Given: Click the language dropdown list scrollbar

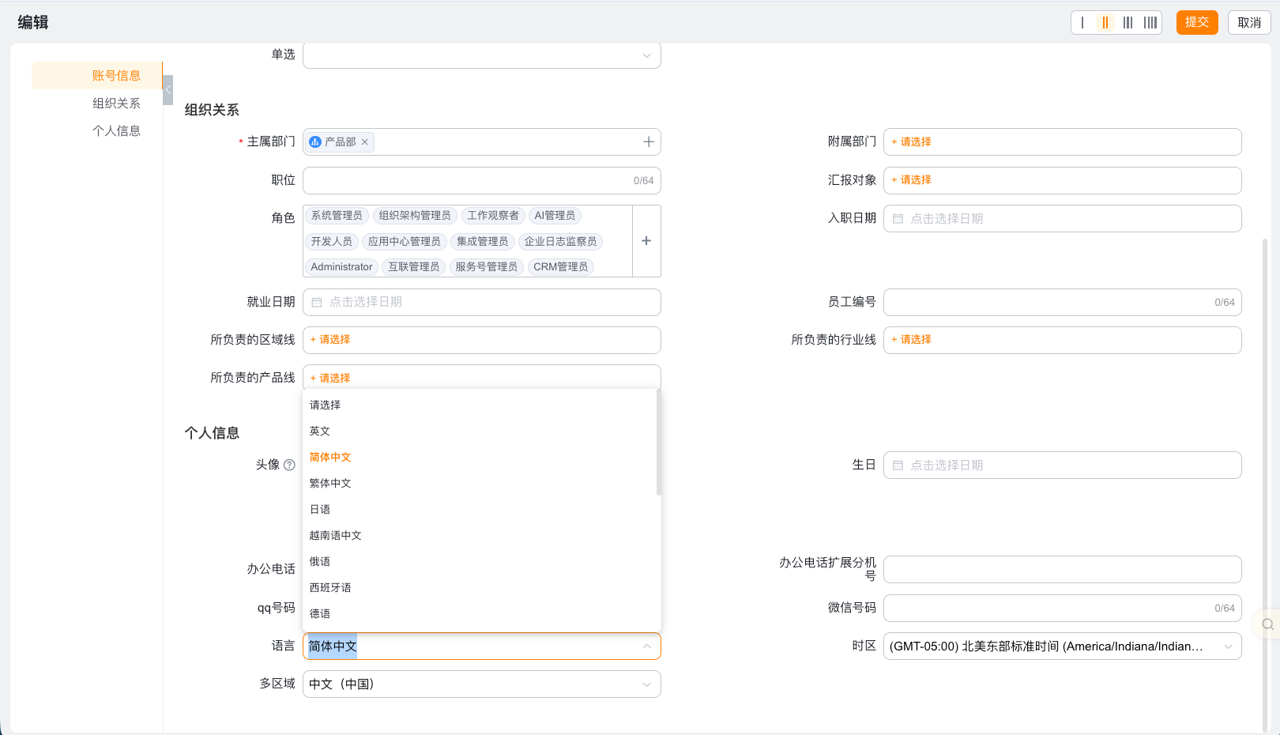Looking at the screenshot, I should point(659,443).
